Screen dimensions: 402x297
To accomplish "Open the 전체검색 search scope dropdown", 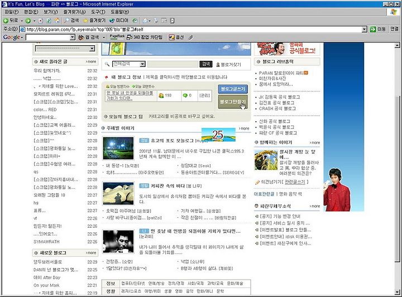I will pyautogui.click(x=129, y=64).
